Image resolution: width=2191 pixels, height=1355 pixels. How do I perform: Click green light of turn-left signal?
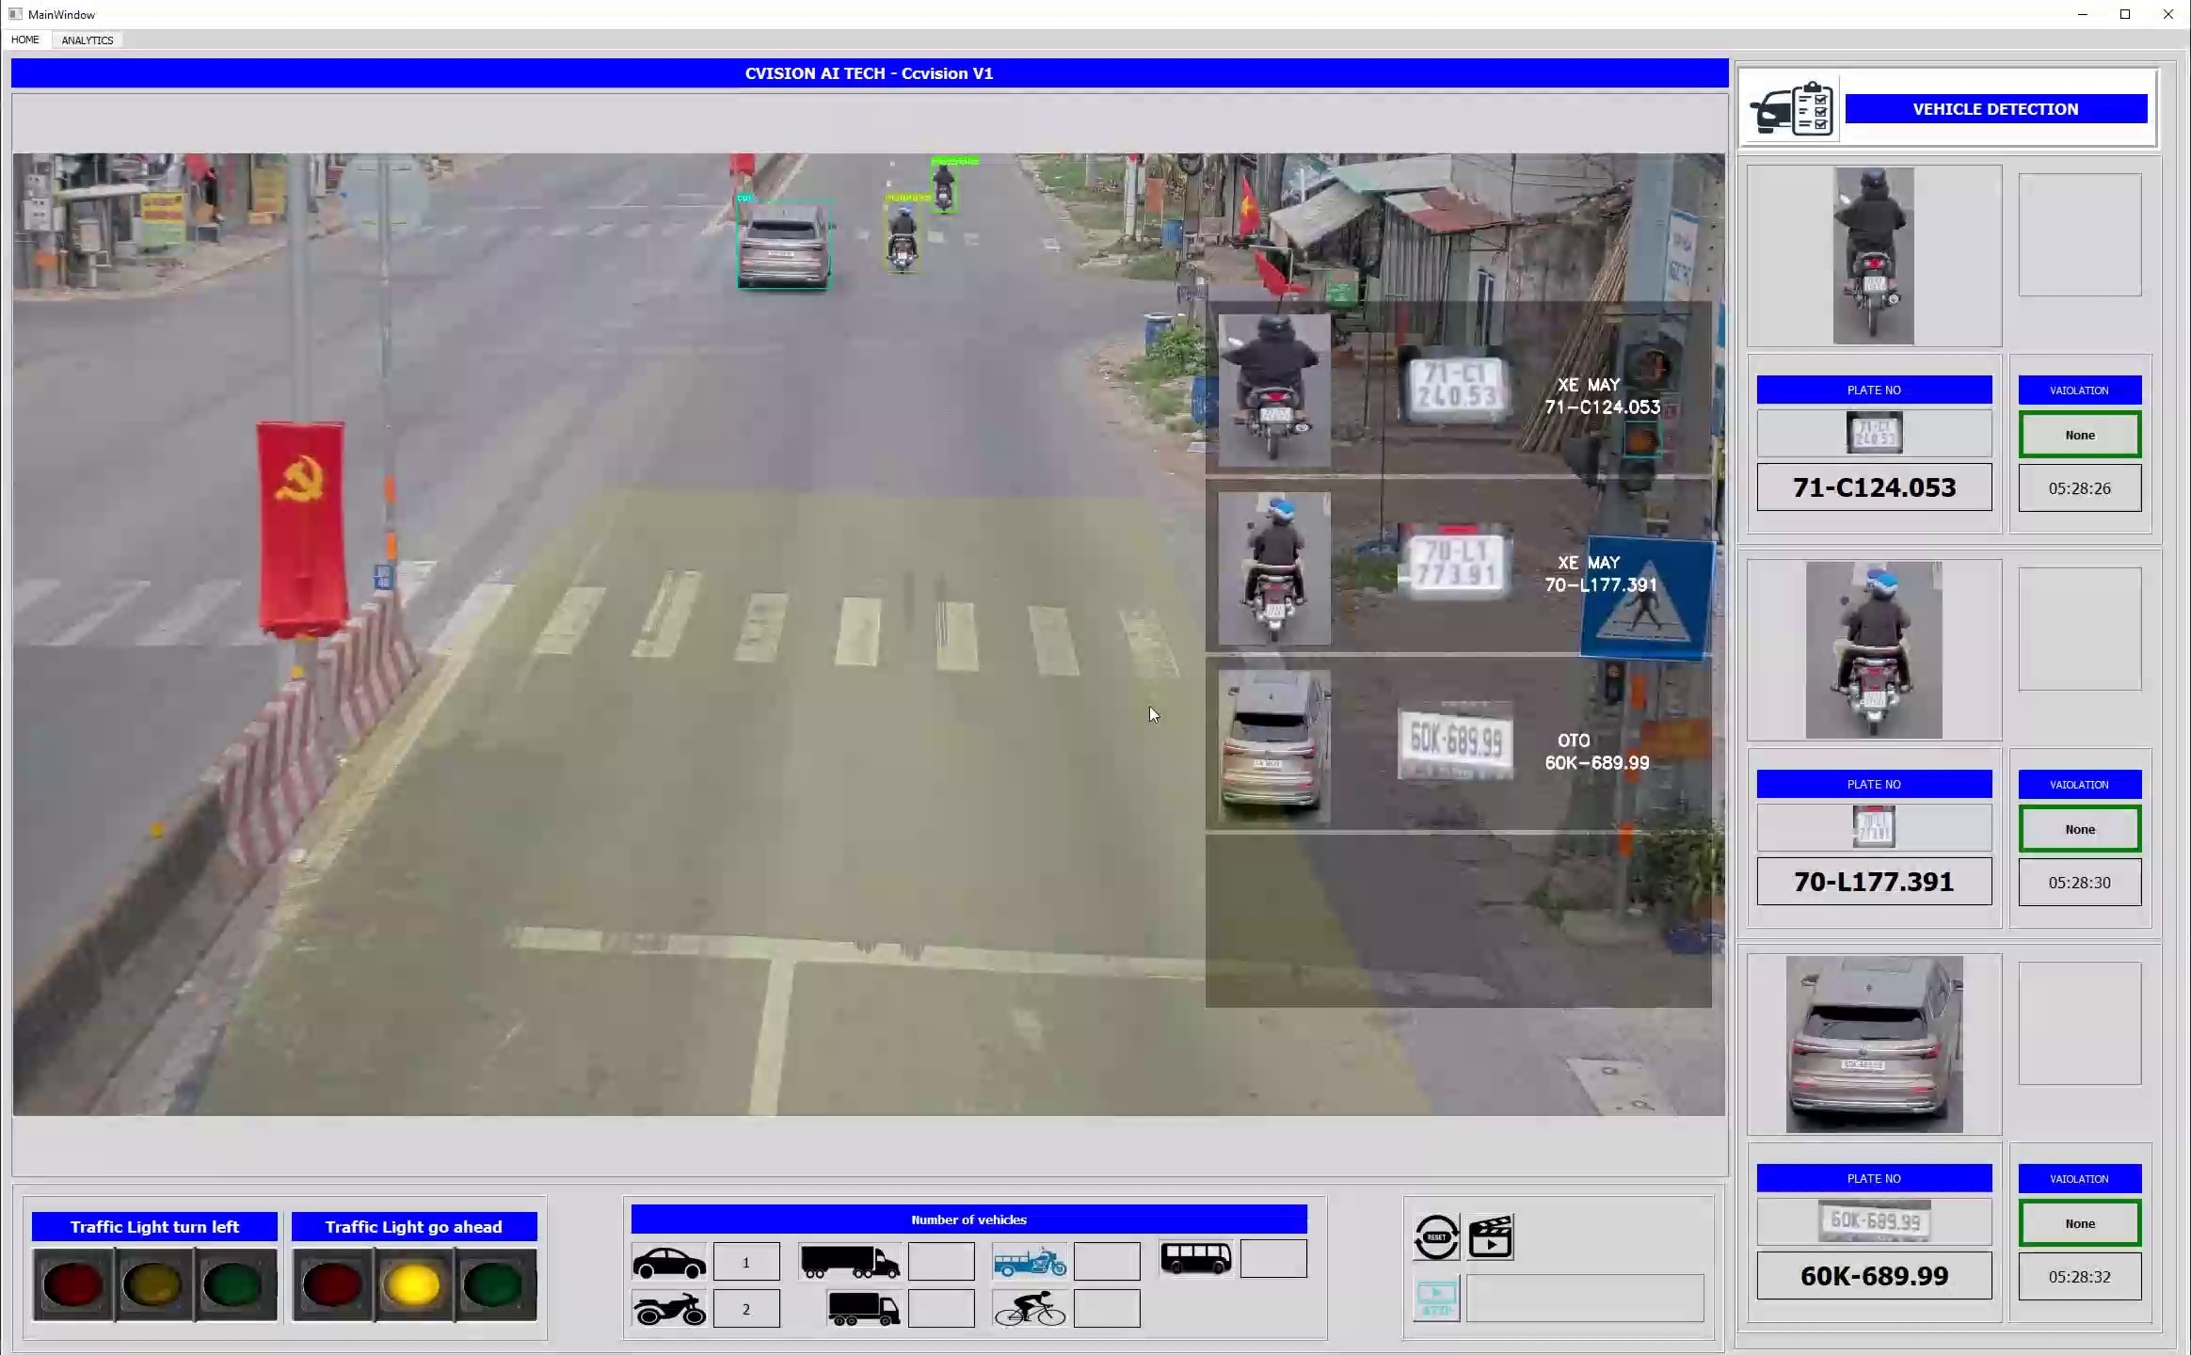click(233, 1285)
